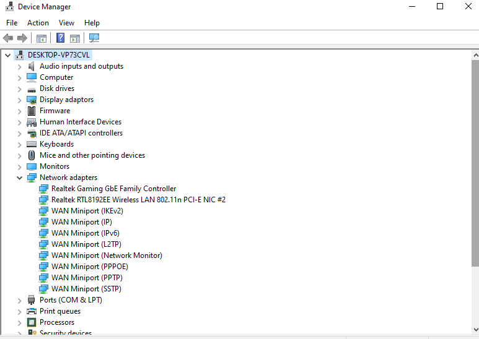Select Mice and other pointing devices label
The height and width of the screenshot is (339, 479).
click(x=92, y=155)
